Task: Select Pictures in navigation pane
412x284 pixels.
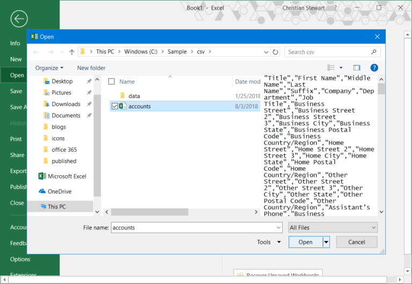Action: tap(61, 93)
